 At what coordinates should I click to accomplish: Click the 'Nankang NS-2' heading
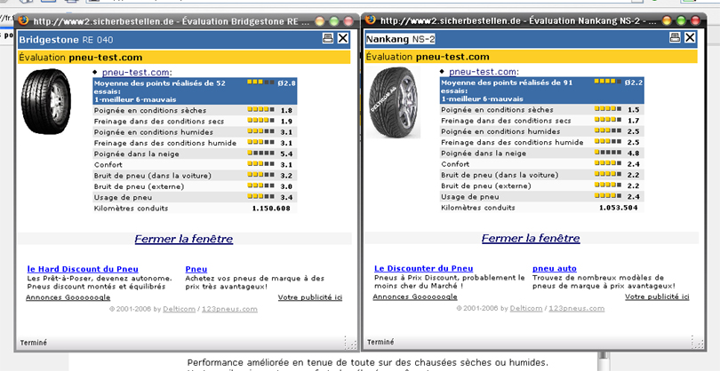[400, 39]
